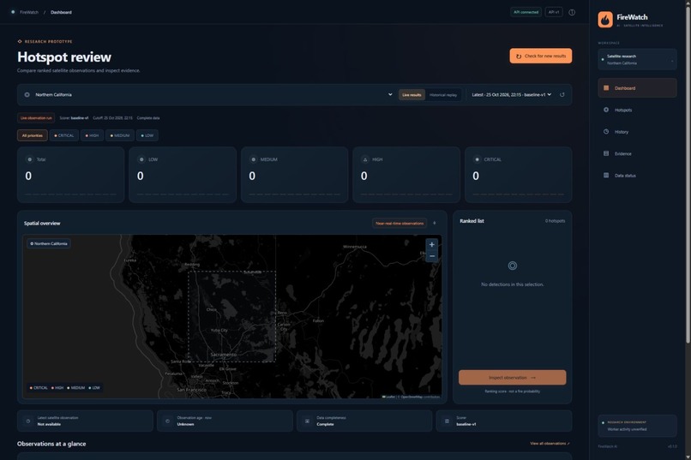Follow the View all observations link

550,443
